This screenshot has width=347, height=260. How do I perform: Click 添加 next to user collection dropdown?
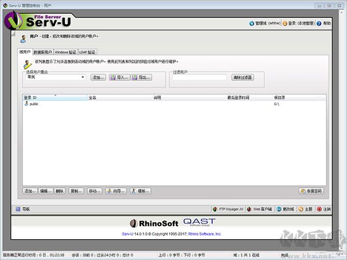[98, 77]
